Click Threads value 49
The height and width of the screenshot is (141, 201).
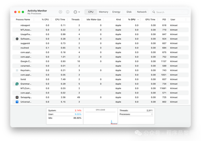[x=79, y=97]
